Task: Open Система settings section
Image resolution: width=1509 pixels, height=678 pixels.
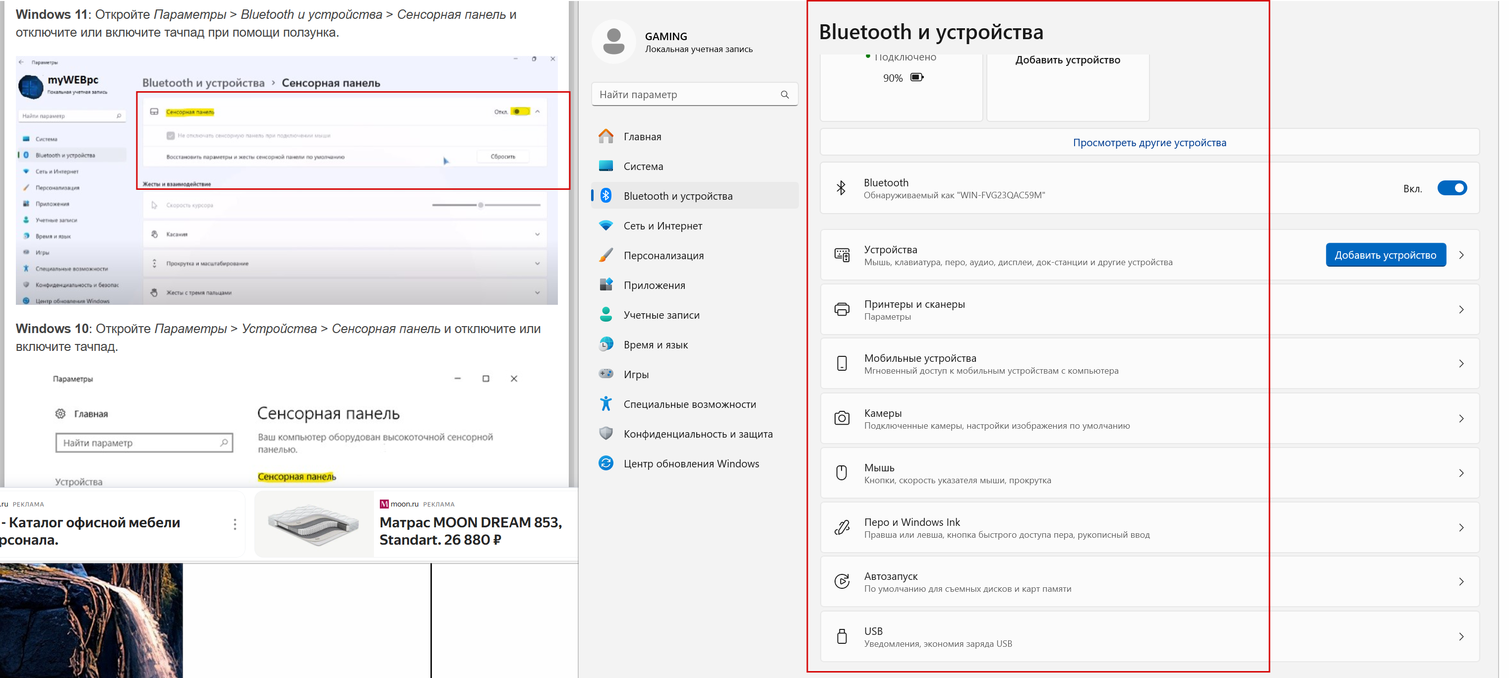Action: pos(695,167)
